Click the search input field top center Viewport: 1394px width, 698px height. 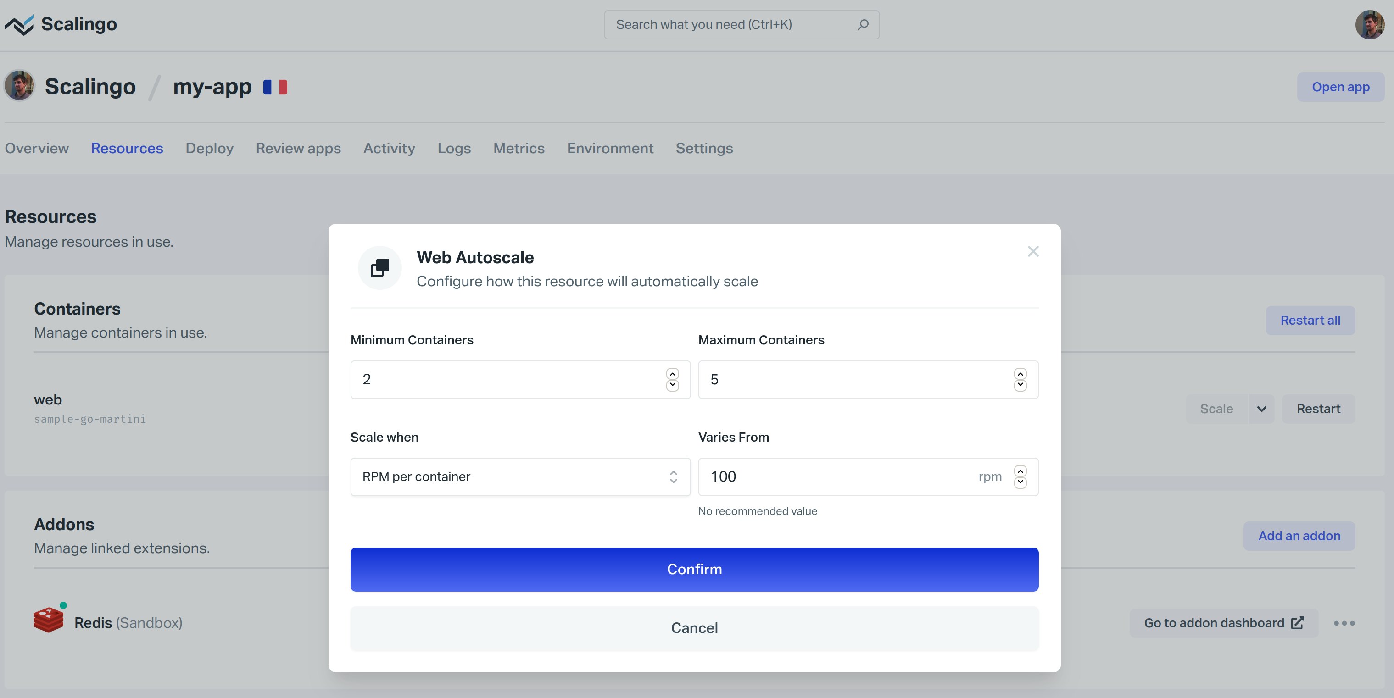click(x=742, y=24)
